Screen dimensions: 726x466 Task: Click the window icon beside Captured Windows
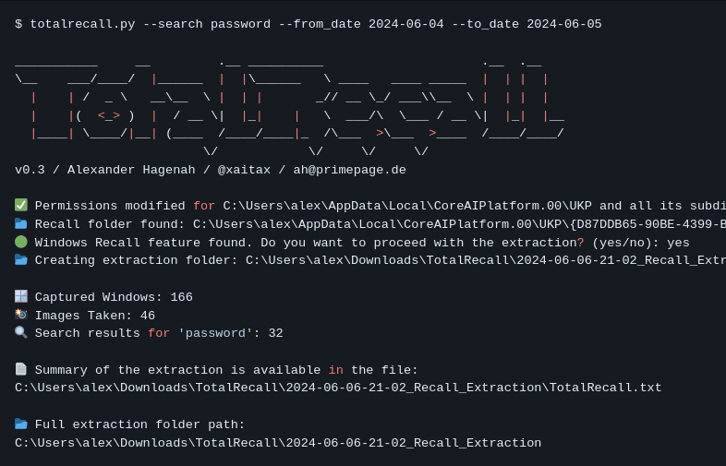point(21,296)
